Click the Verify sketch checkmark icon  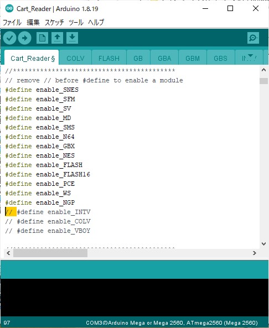9,38
